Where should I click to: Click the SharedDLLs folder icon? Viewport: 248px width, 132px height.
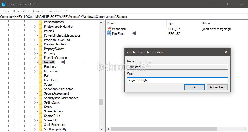coord(41,116)
